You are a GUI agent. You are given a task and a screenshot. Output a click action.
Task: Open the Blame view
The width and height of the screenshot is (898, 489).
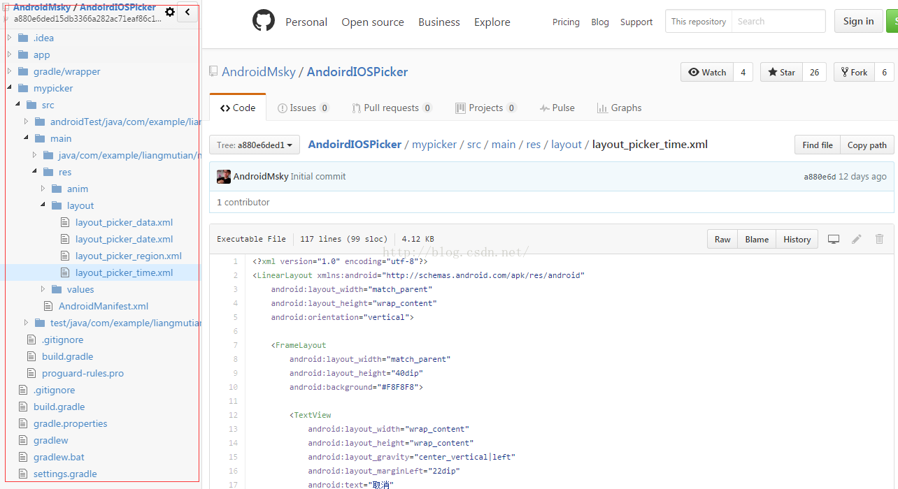[x=757, y=239]
